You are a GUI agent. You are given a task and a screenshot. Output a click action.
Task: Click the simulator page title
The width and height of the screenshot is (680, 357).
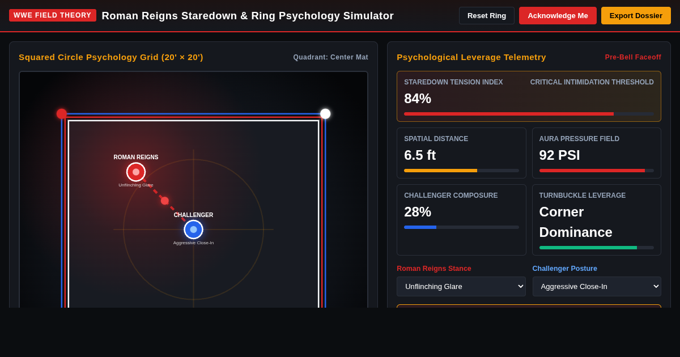248,16
